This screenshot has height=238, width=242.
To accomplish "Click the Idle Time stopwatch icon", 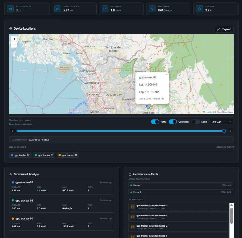I will [x=199, y=9].
